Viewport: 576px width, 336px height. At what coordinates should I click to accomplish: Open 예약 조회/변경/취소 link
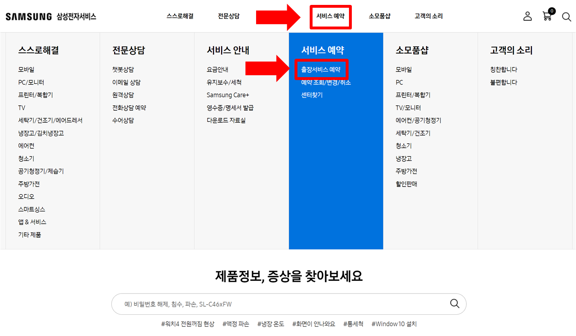326,82
